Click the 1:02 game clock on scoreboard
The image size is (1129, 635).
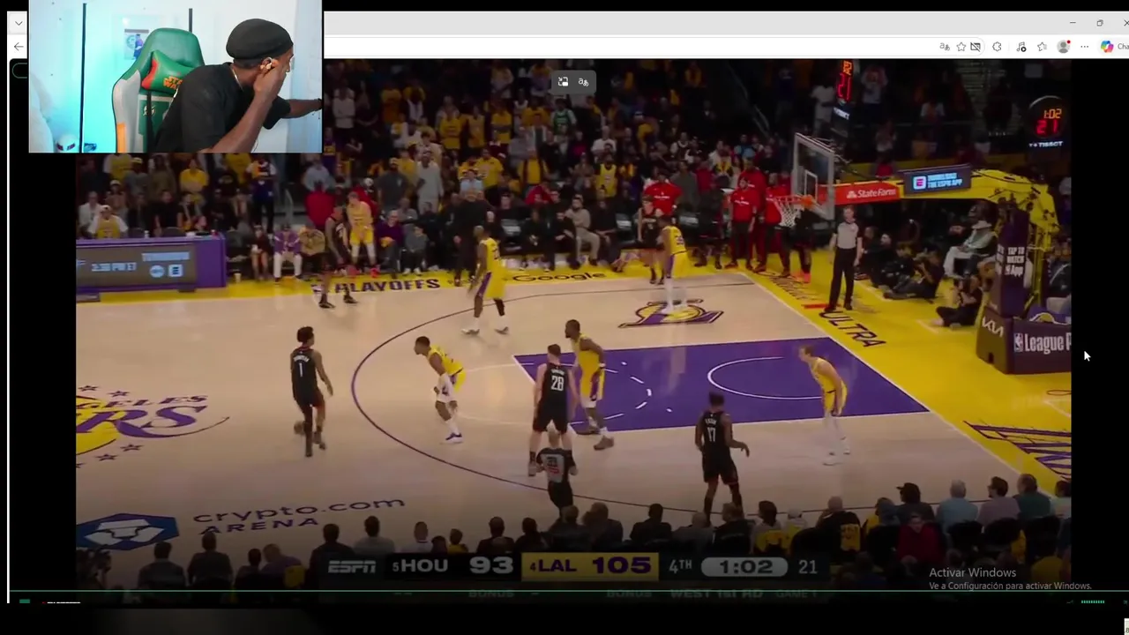(x=745, y=567)
